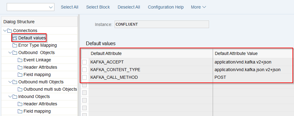Click Error Type Mapping folder icon

pyautogui.click(x=15, y=45)
